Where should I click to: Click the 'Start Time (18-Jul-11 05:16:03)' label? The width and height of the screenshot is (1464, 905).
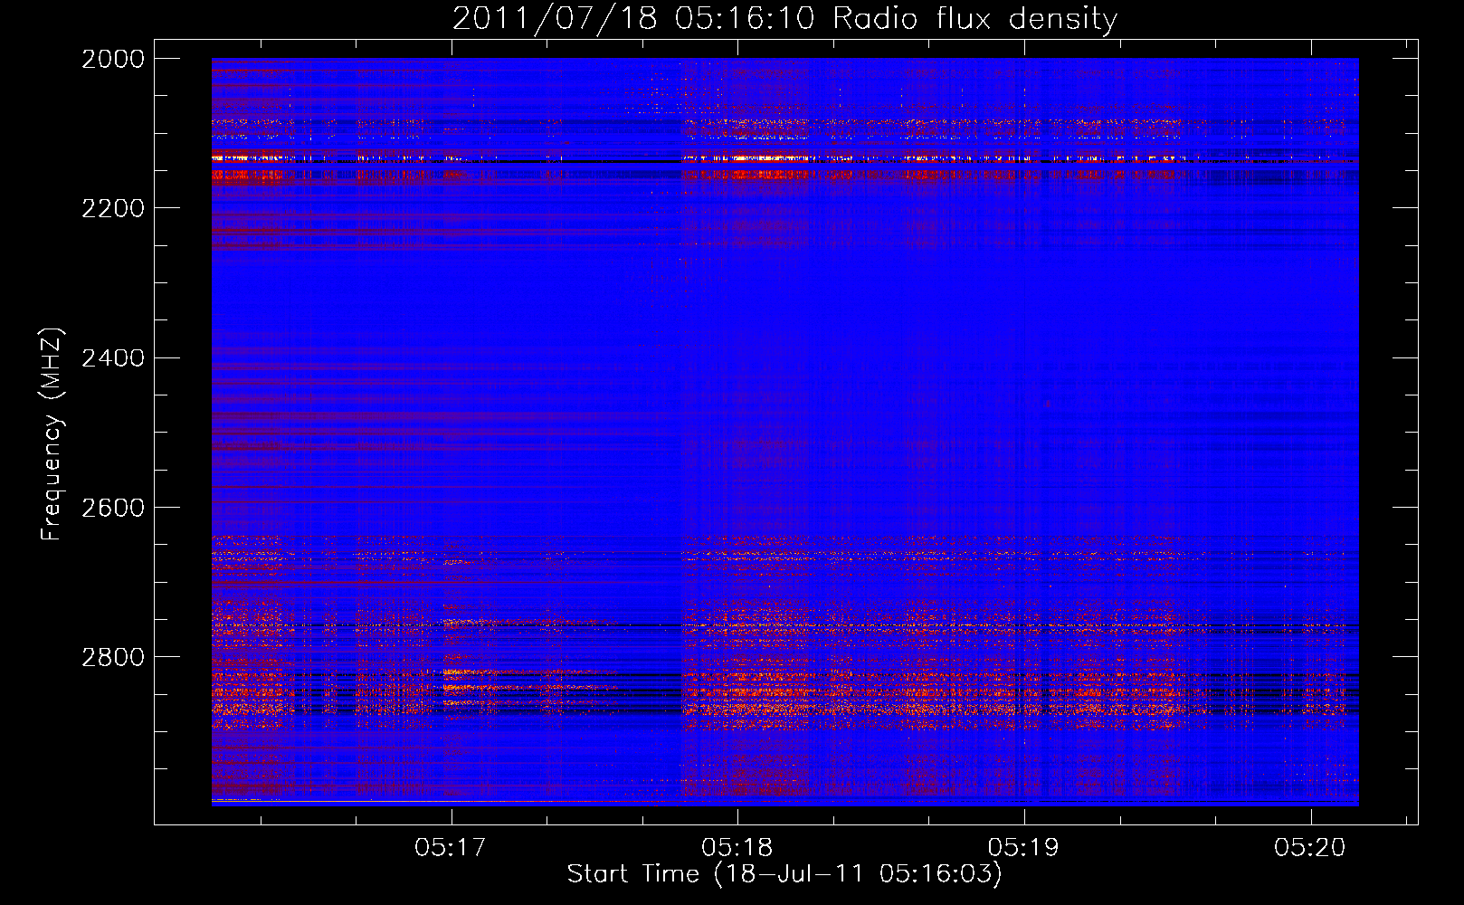(x=784, y=874)
